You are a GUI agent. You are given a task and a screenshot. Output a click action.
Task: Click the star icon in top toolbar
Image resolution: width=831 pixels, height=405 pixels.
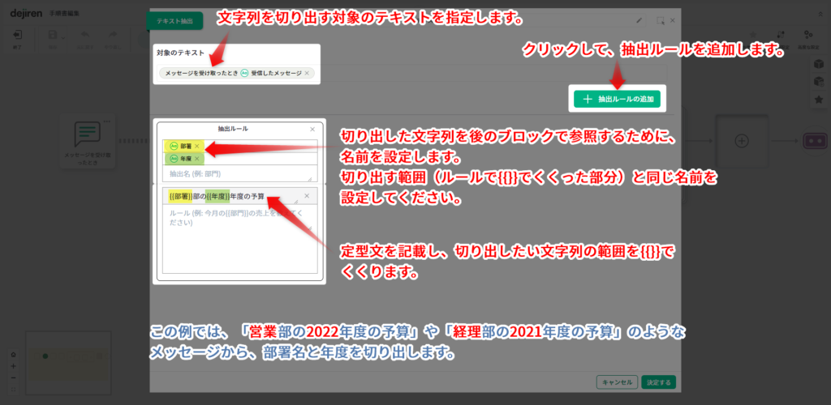753,35
